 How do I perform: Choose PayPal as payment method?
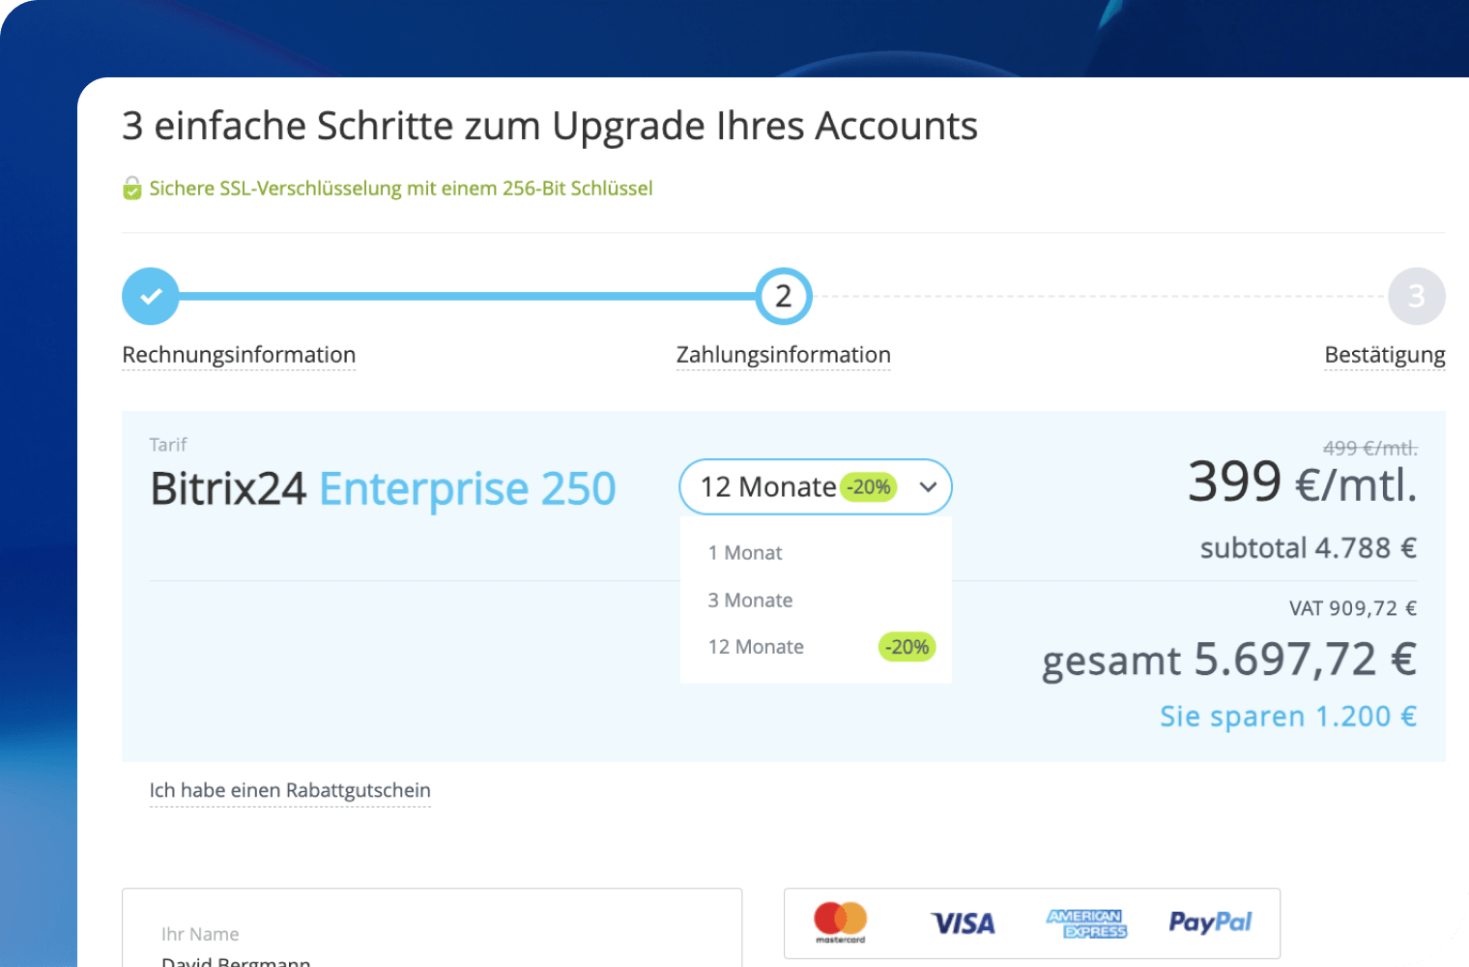click(1210, 923)
